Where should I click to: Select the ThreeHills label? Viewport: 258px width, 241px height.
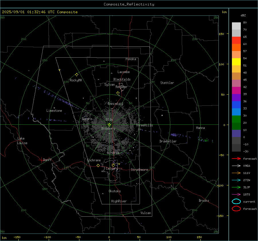(144, 125)
